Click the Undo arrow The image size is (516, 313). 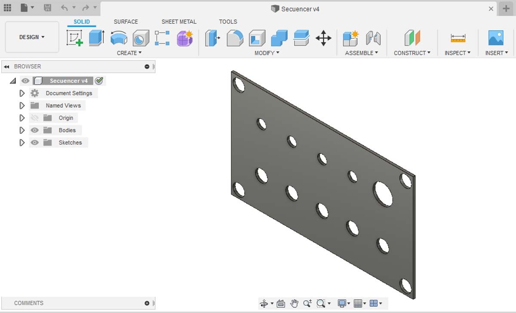pyautogui.click(x=64, y=8)
